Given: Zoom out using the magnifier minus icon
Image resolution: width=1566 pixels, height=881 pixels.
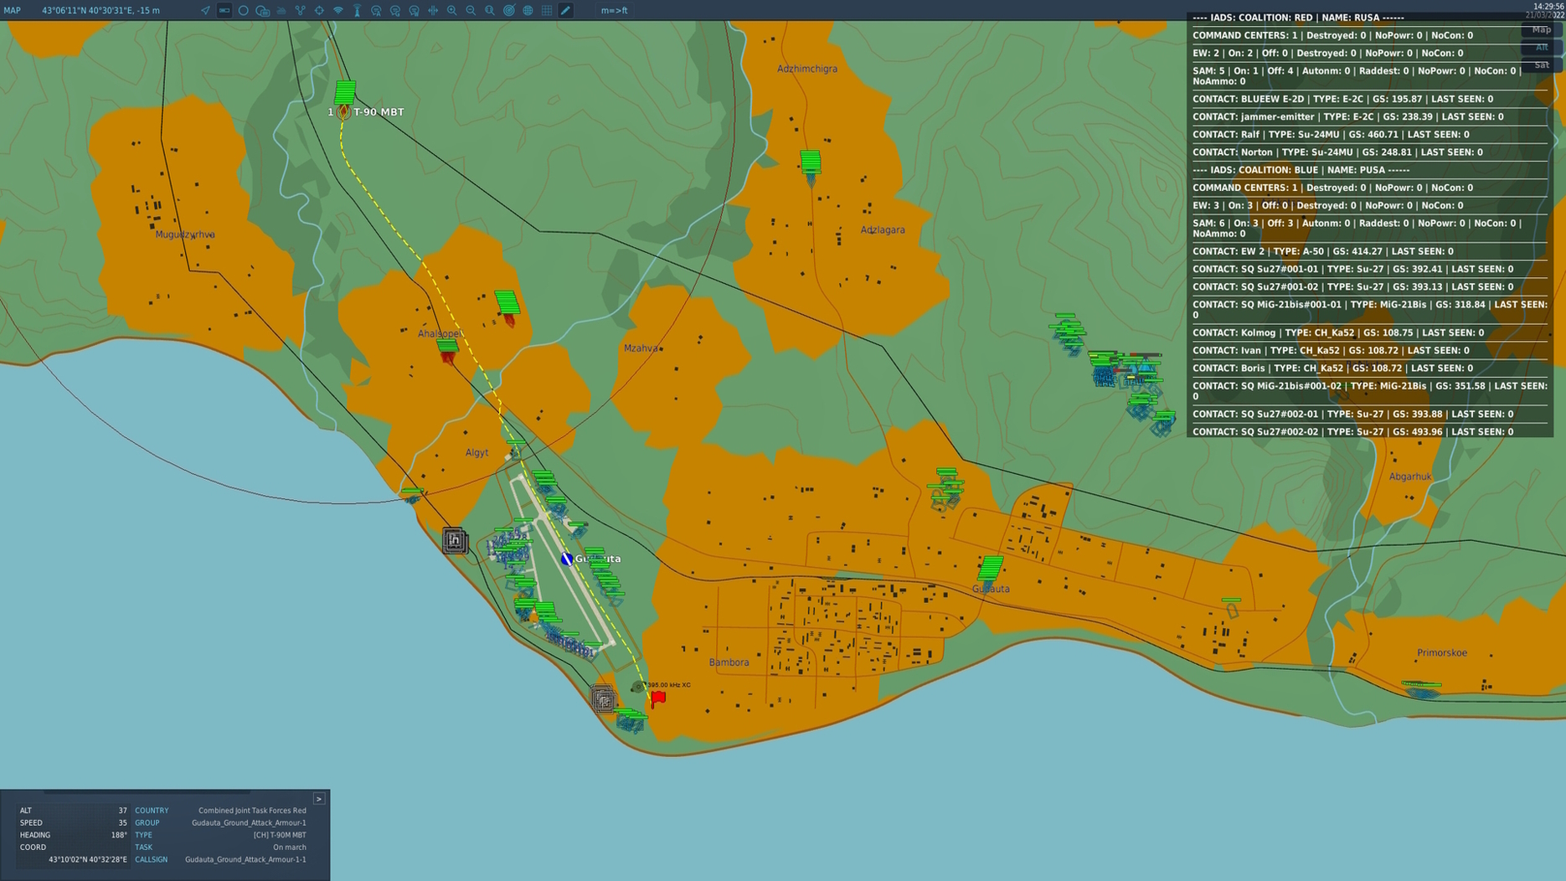Looking at the screenshot, I should [471, 10].
